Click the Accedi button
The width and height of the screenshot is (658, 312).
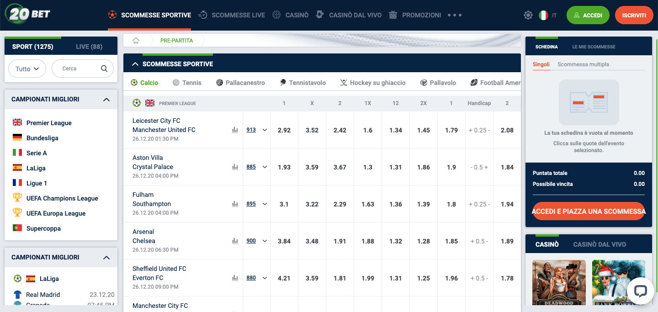588,15
